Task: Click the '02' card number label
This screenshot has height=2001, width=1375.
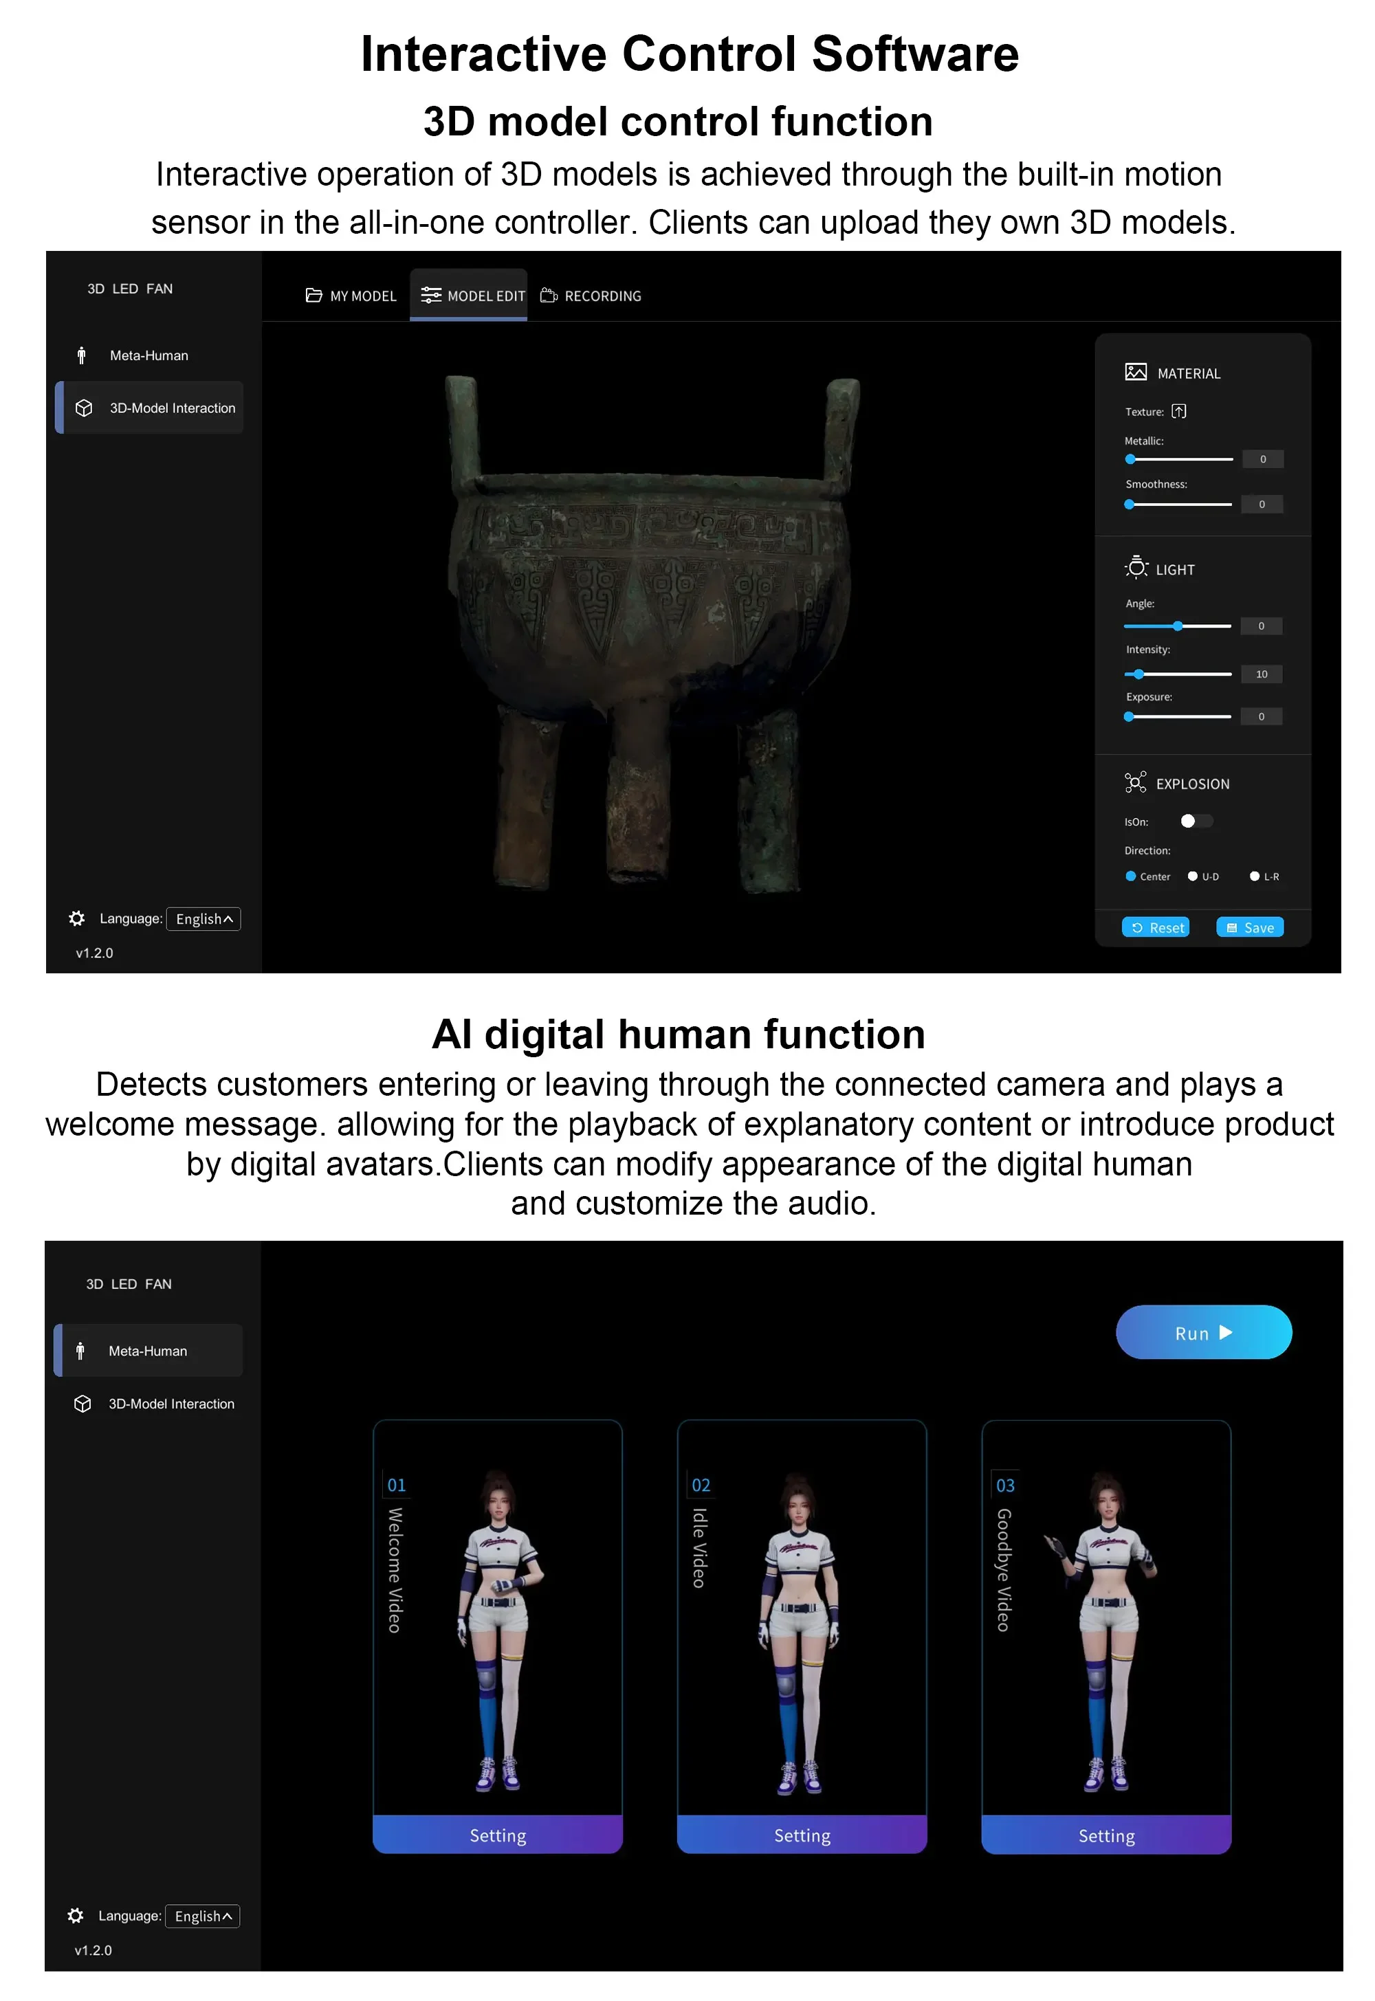Action: pos(701,1485)
